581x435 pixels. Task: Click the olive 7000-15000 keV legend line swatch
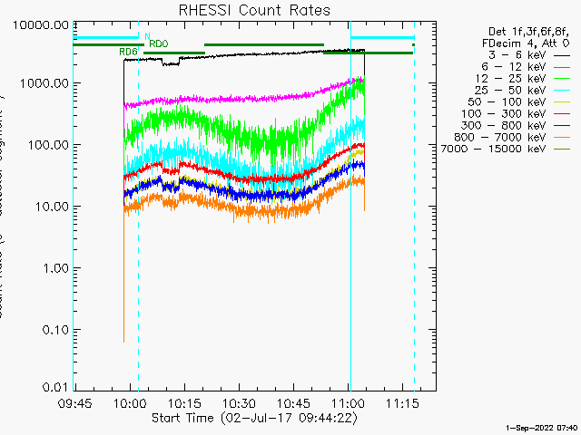point(562,149)
